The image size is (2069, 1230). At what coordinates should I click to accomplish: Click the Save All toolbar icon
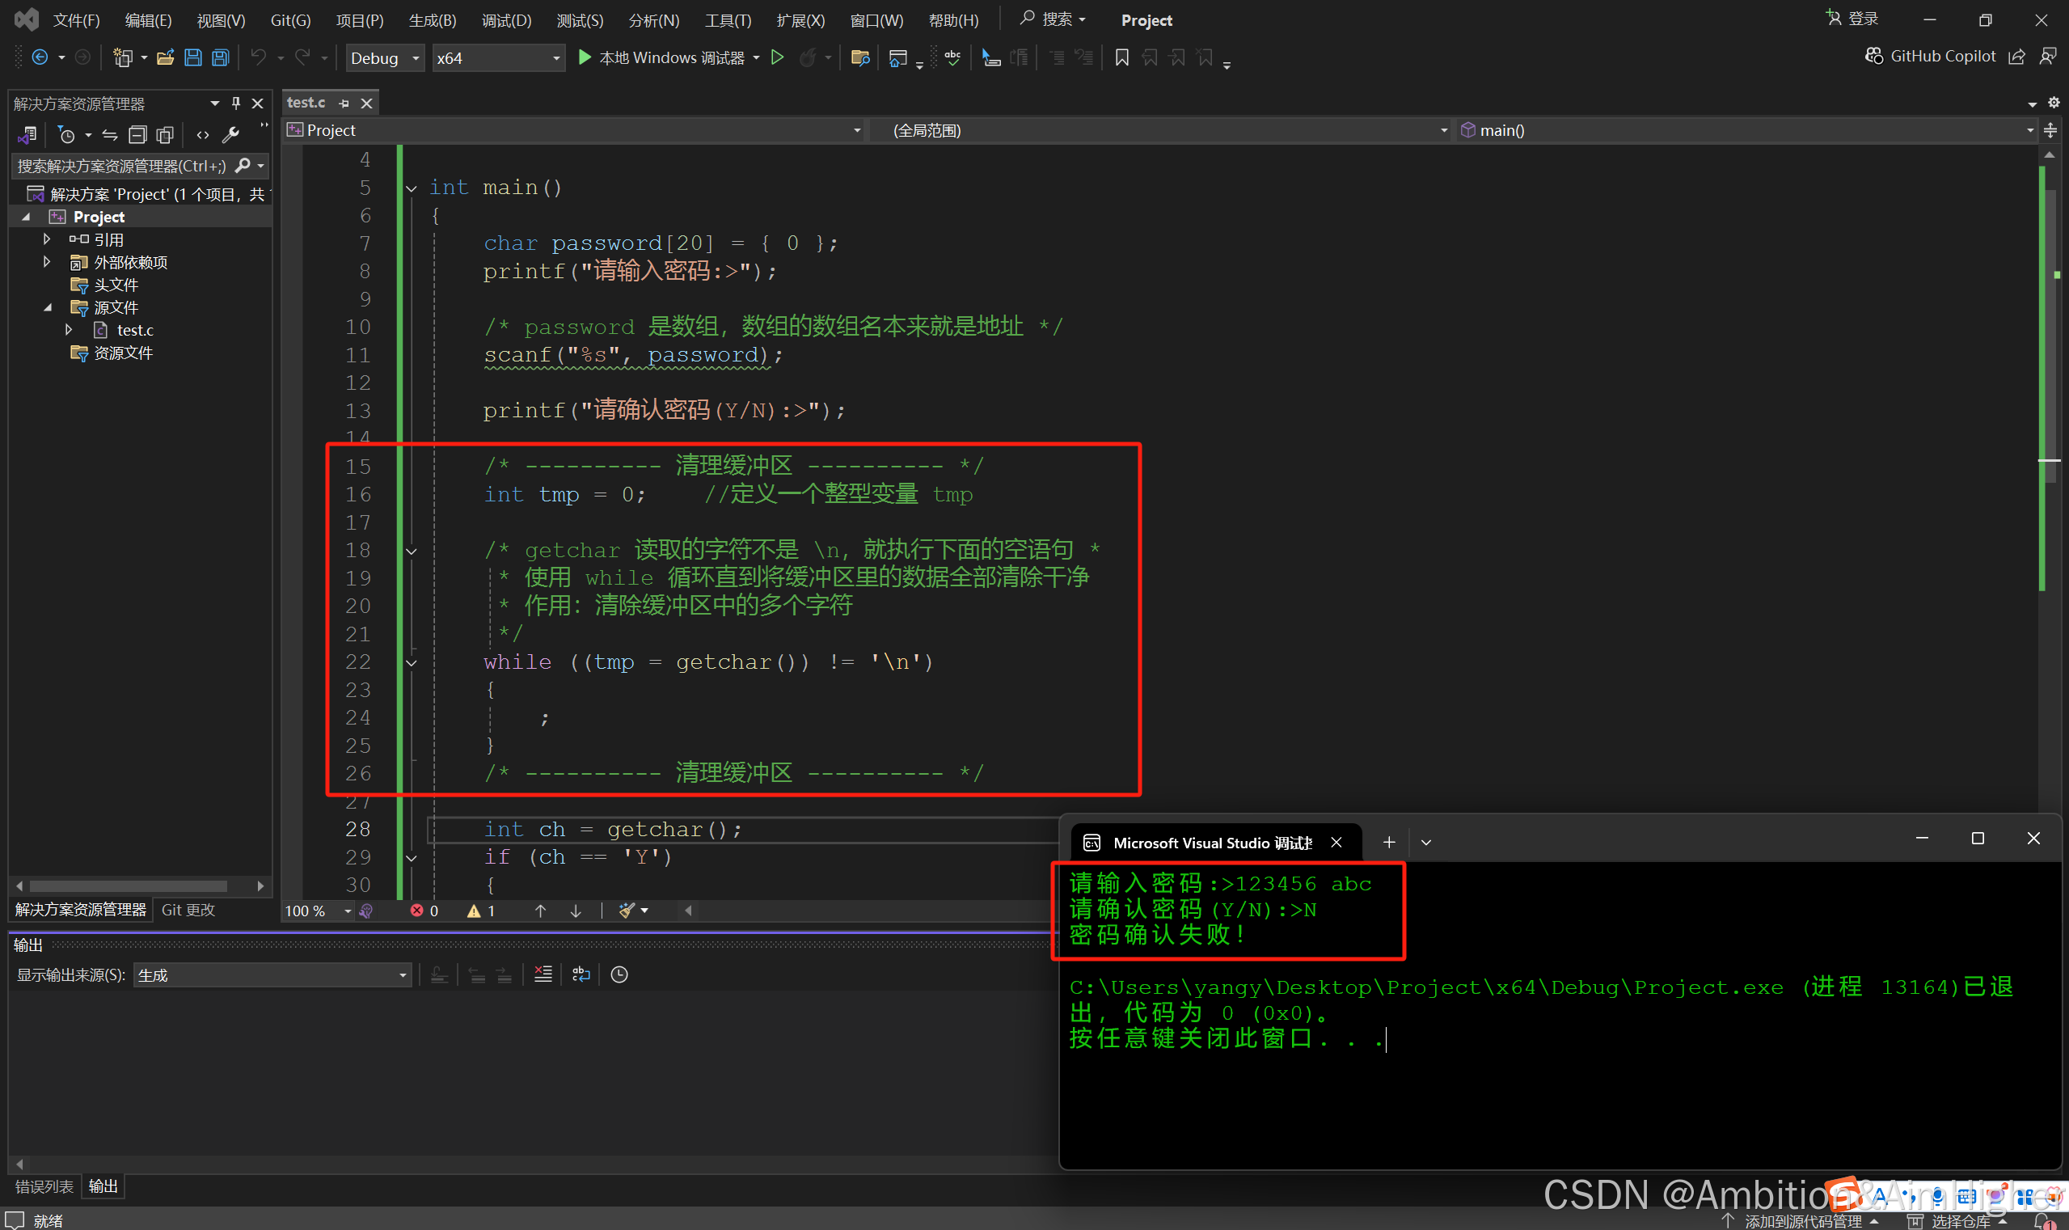point(221,57)
